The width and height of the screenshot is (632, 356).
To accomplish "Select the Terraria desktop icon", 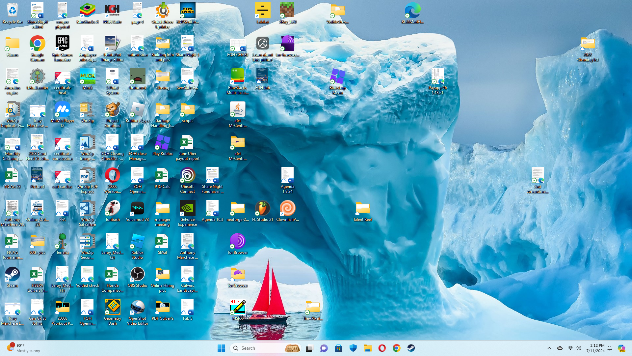I will click(x=62, y=241).
